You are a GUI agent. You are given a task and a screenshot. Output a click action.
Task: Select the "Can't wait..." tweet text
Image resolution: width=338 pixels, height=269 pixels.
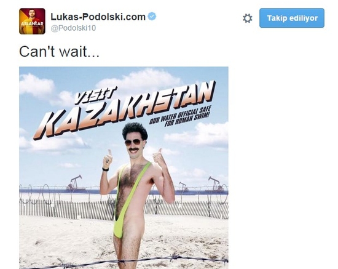[x=59, y=52]
